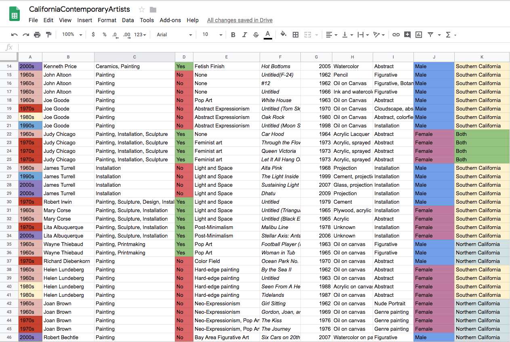The width and height of the screenshot is (510, 342).
Task: Open the Google Sheets home icon
Action: (x=15, y=14)
